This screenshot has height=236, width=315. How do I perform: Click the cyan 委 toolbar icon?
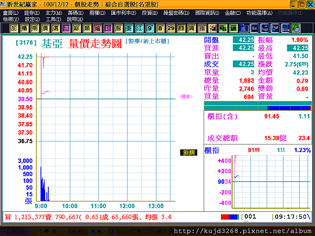click(x=129, y=28)
